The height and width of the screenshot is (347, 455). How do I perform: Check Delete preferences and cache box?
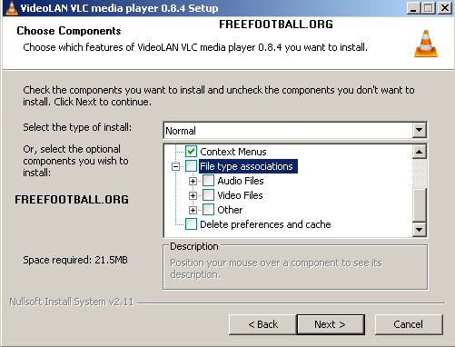click(191, 224)
